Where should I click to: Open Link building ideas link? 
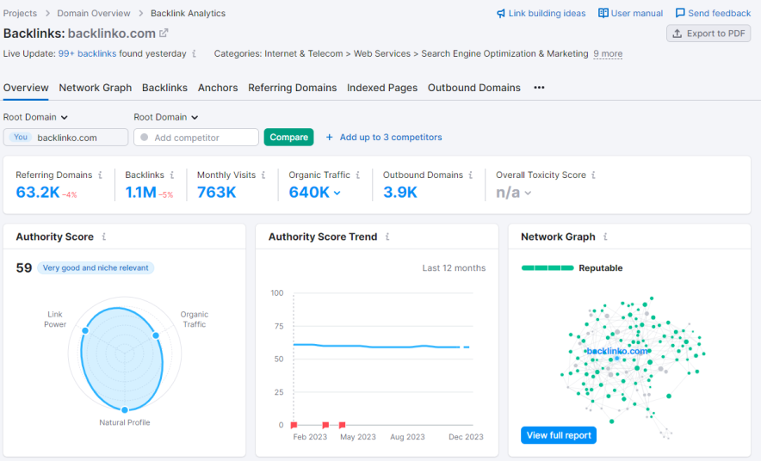[541, 13]
